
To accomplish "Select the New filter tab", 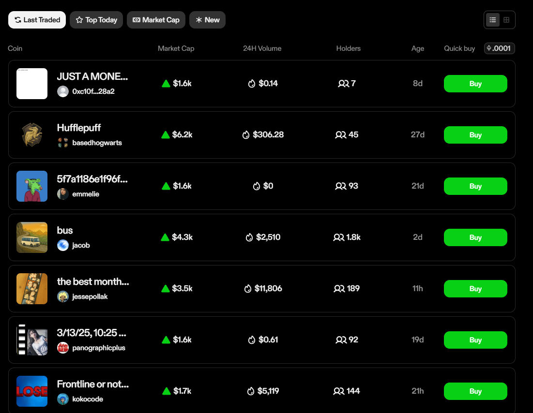I will (207, 20).
